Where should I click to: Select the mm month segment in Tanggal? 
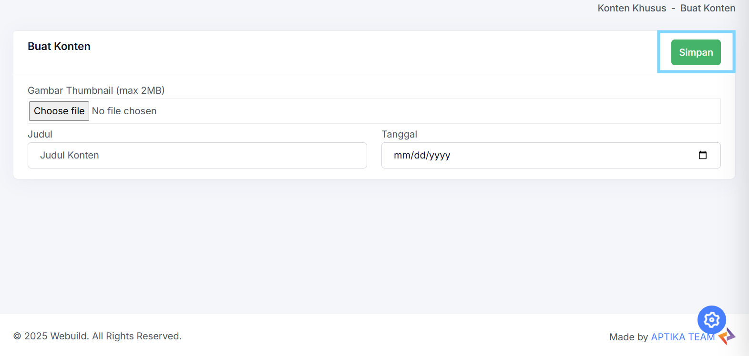pyautogui.click(x=401, y=155)
